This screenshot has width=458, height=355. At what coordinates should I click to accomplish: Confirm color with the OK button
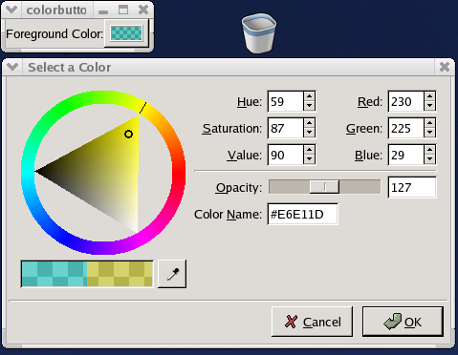point(403,322)
